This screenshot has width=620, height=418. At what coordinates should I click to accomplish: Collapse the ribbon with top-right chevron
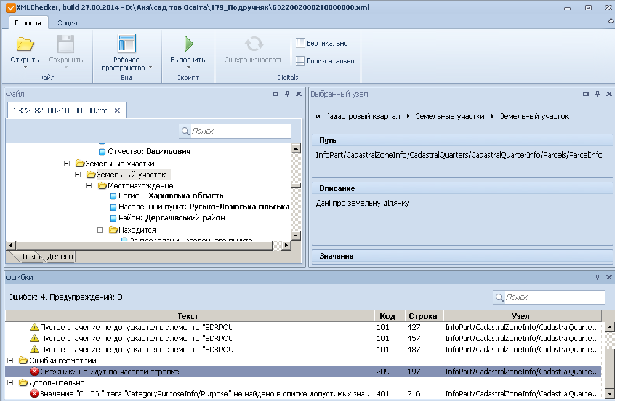coord(611,21)
